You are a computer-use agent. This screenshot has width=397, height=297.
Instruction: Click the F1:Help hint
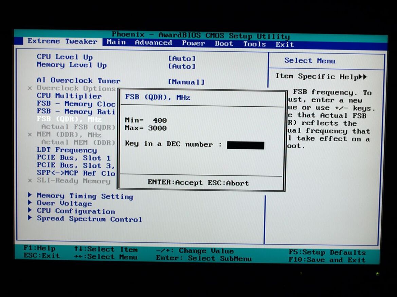click(39, 248)
